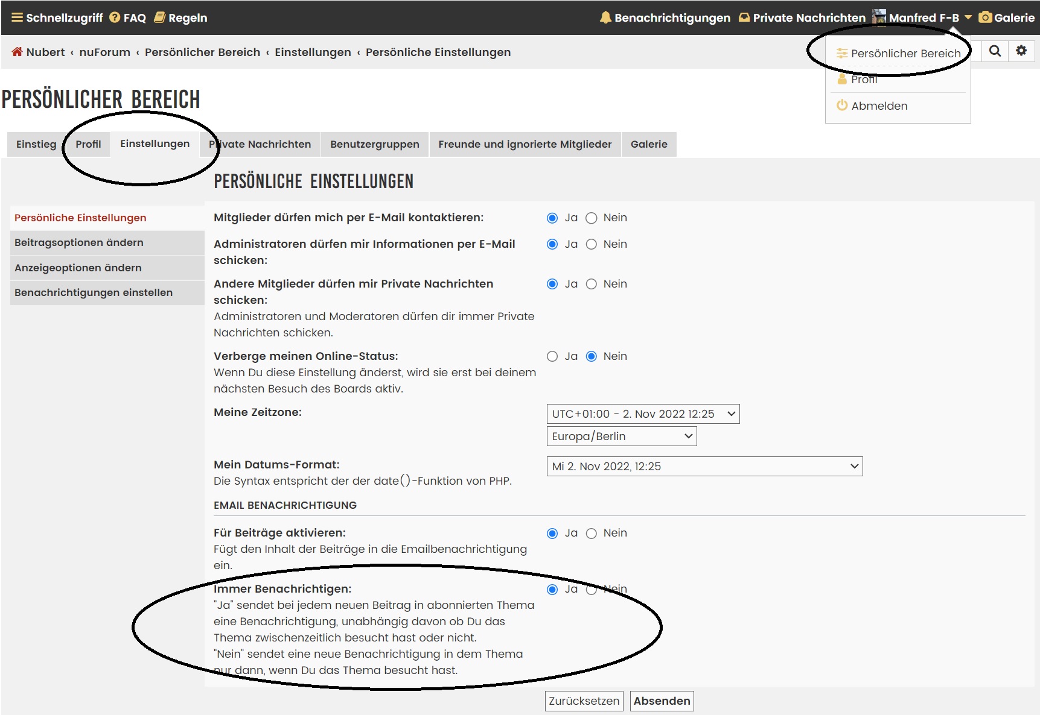Expand the Mein Datums-Format dropdown
This screenshot has width=1040, height=715.
[x=704, y=467]
